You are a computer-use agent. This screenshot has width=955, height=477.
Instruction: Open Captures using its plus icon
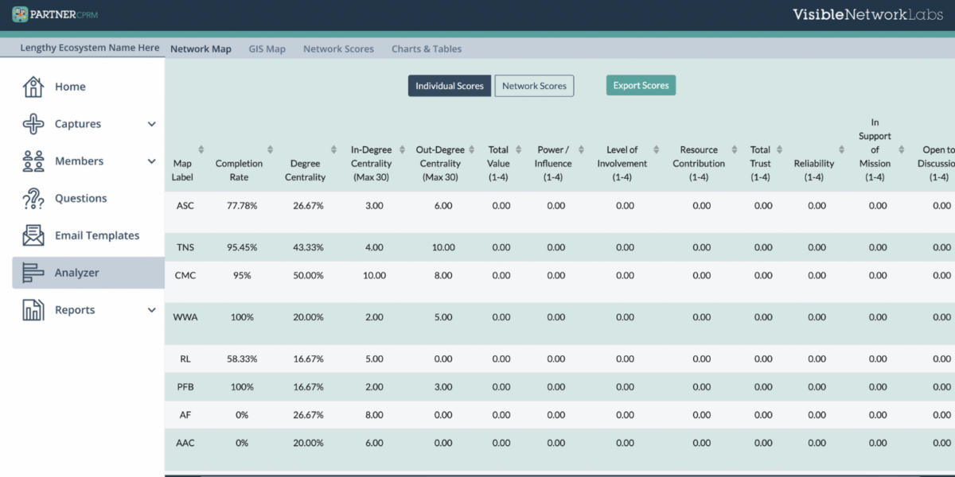click(32, 123)
